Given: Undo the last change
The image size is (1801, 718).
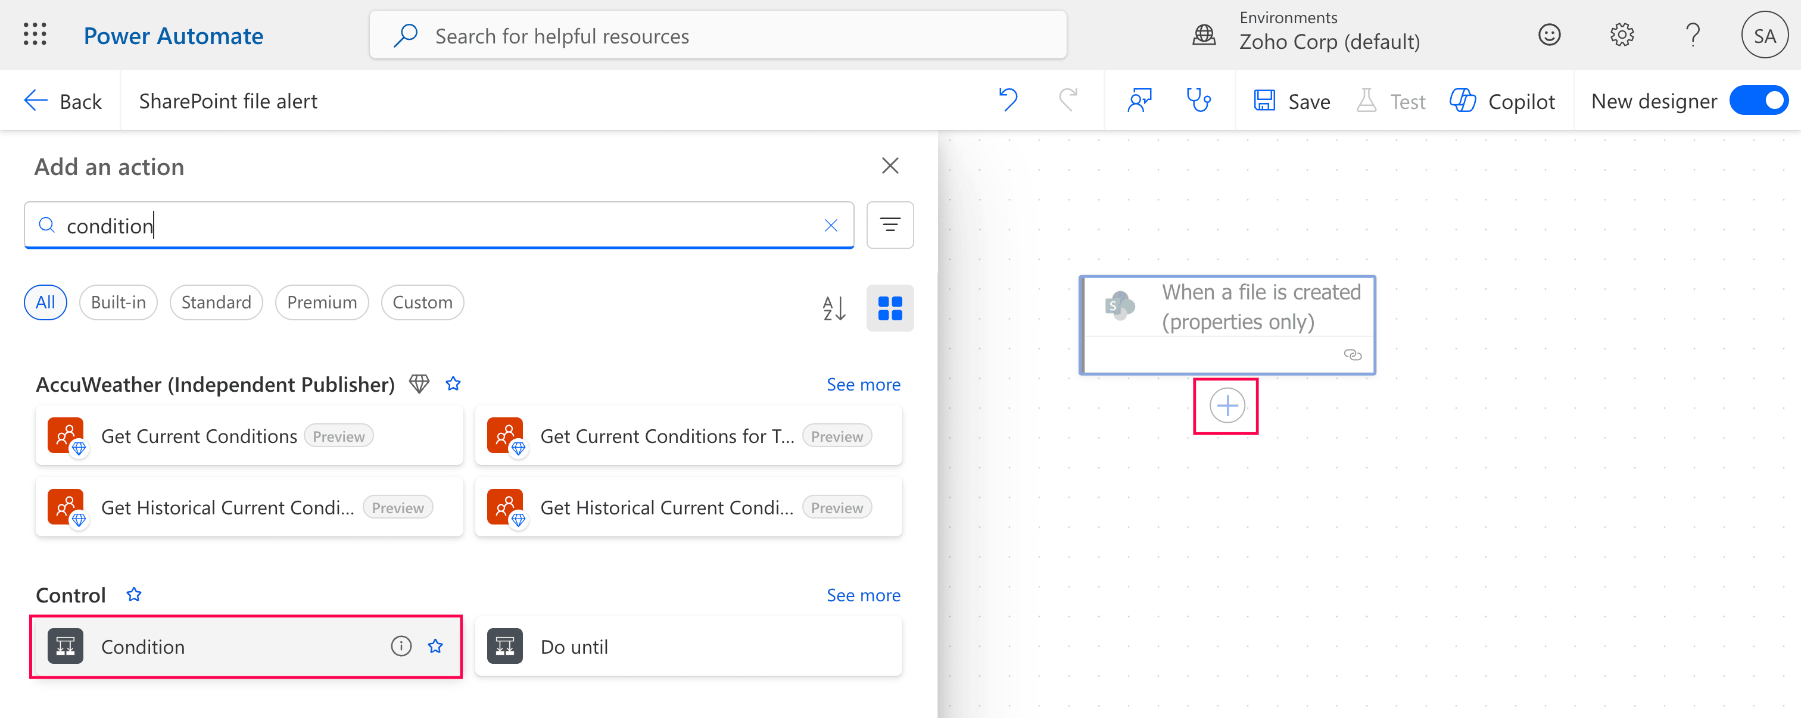Looking at the screenshot, I should (1008, 100).
